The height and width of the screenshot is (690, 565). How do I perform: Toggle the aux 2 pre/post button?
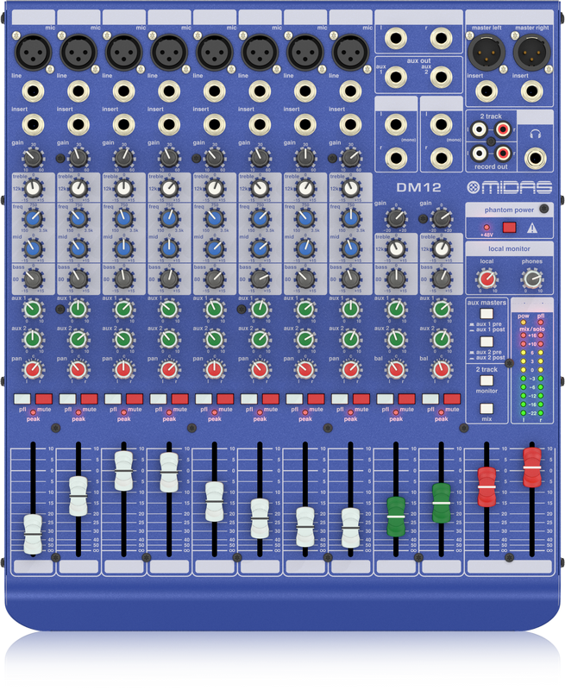487,342
